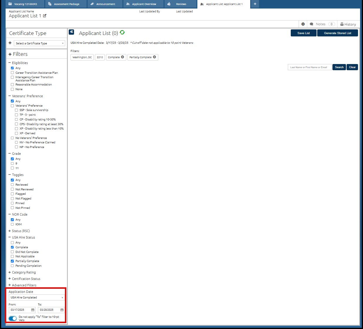
Task: Open Select a Certificate Type dropdown
Action: 39,43
